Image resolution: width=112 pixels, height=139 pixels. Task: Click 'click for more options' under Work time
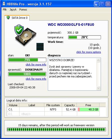(88, 52)
